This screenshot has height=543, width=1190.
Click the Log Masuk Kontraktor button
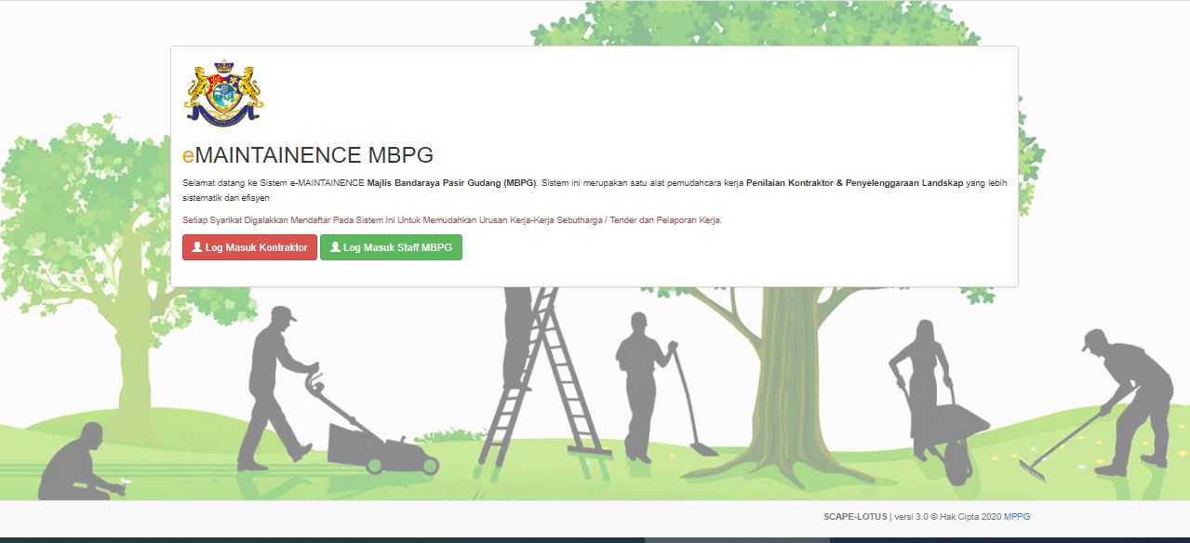pyautogui.click(x=249, y=247)
